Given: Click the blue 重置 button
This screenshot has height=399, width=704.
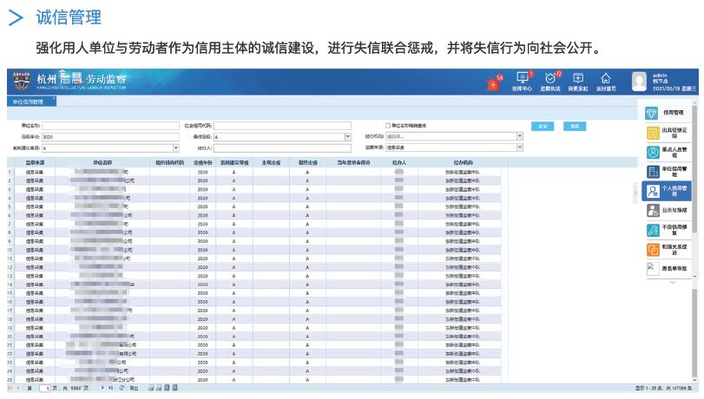Looking at the screenshot, I should coord(573,126).
